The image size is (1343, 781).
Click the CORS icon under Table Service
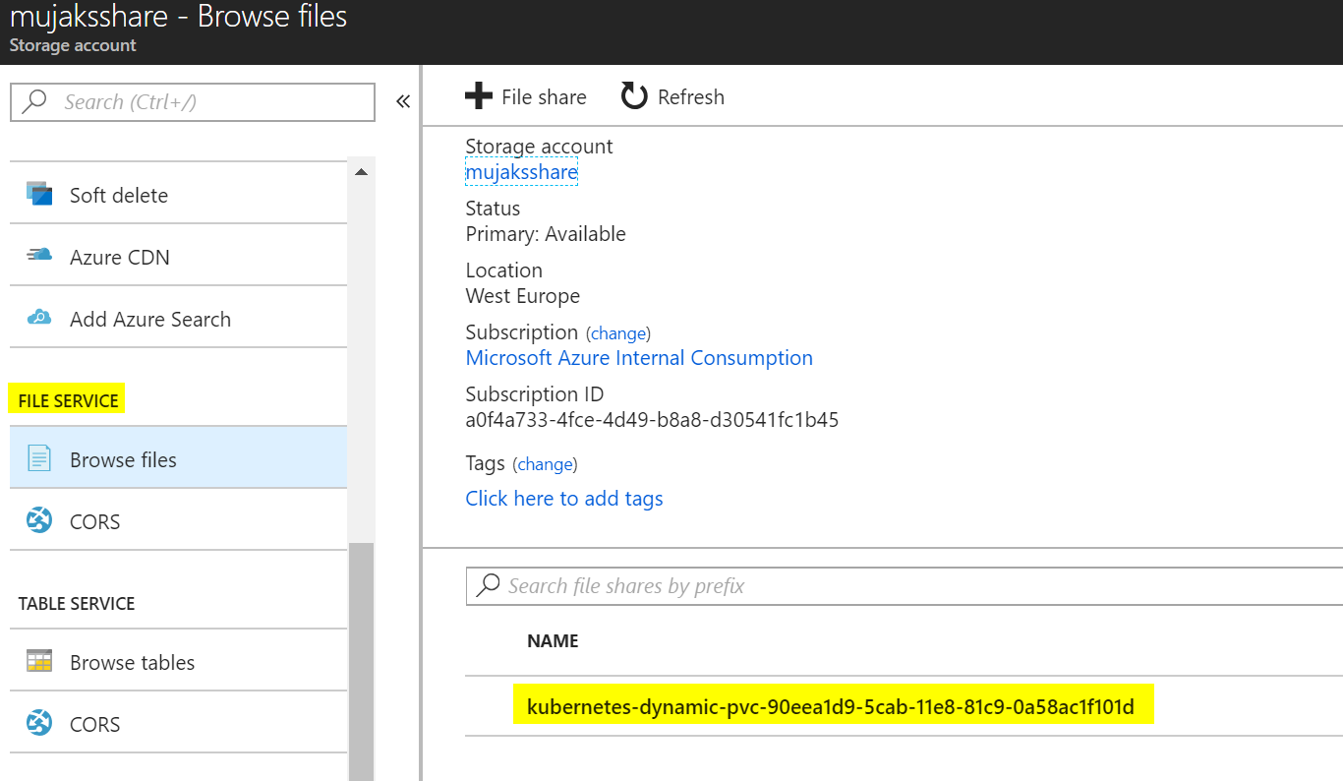point(39,723)
